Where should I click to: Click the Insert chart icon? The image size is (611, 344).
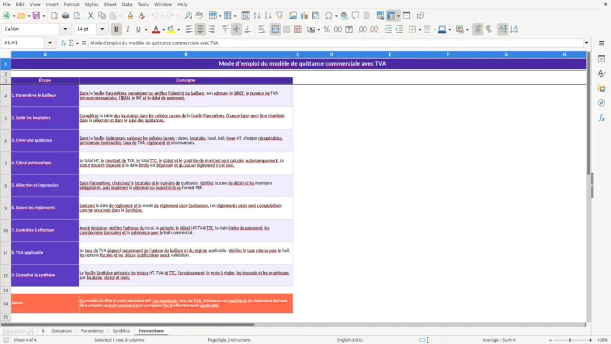pyautogui.click(x=304, y=16)
